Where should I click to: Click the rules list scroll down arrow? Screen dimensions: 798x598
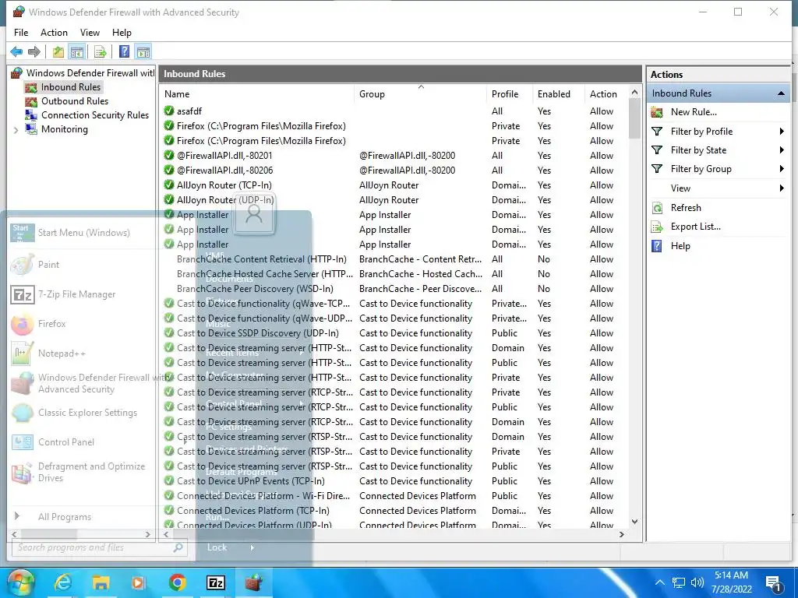634,521
